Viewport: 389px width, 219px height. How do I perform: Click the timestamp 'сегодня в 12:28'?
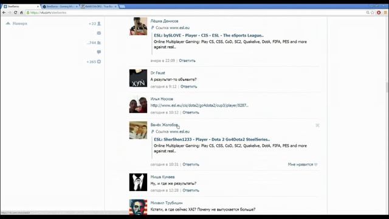pos(165,190)
